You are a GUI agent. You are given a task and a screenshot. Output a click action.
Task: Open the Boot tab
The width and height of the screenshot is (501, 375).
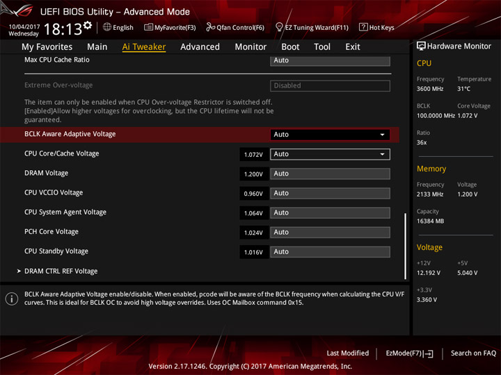tap(290, 47)
